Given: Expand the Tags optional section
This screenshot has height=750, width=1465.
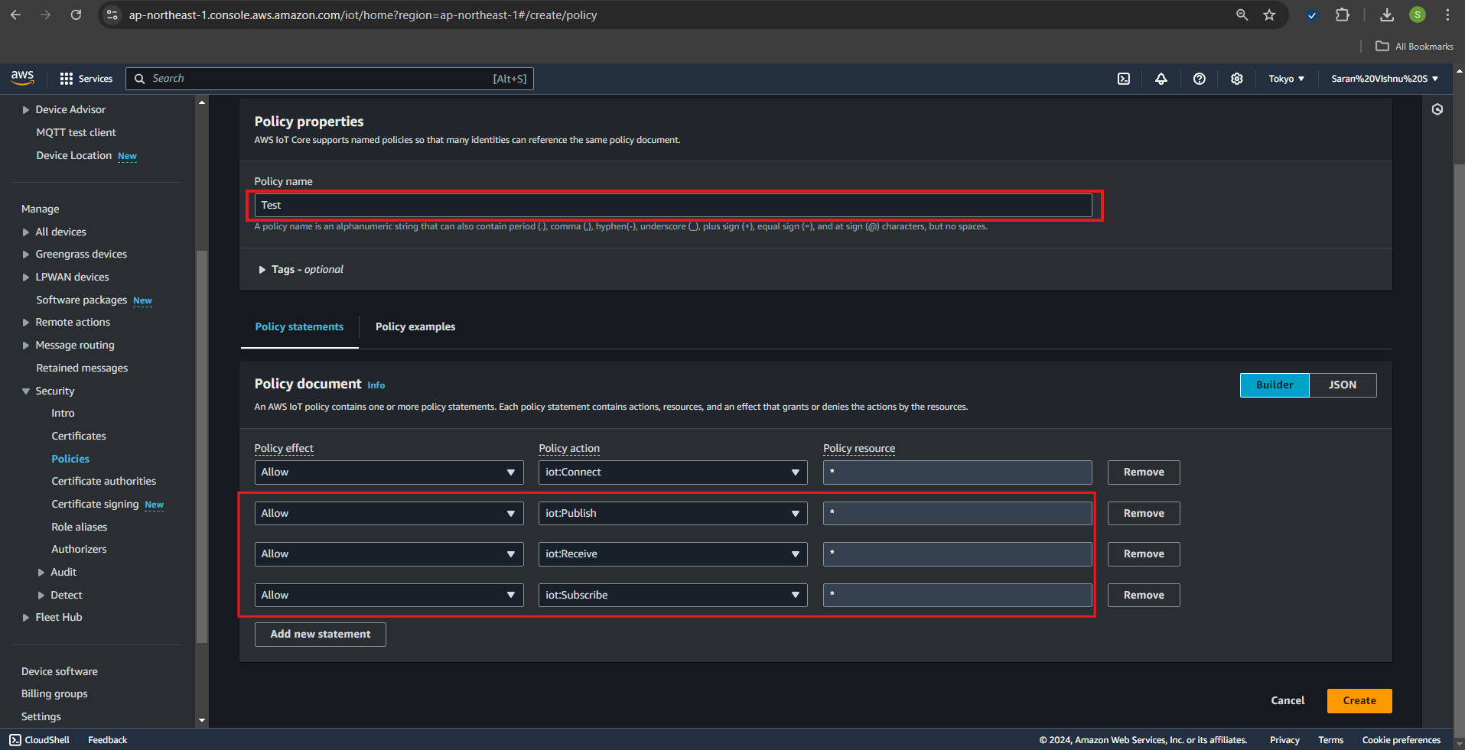Looking at the screenshot, I should (x=262, y=270).
